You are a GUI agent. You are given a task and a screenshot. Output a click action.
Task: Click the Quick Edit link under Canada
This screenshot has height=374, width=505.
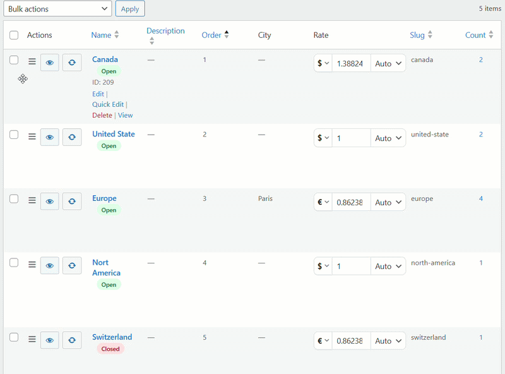coord(108,105)
